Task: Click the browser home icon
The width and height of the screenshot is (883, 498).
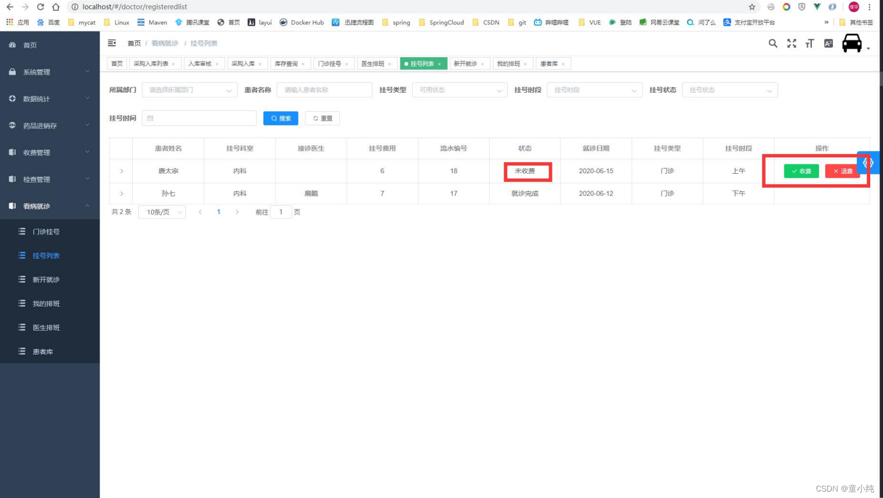Action: (x=55, y=7)
